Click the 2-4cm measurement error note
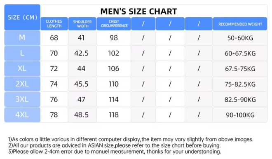This screenshot has height=159, width=272. click(115, 152)
